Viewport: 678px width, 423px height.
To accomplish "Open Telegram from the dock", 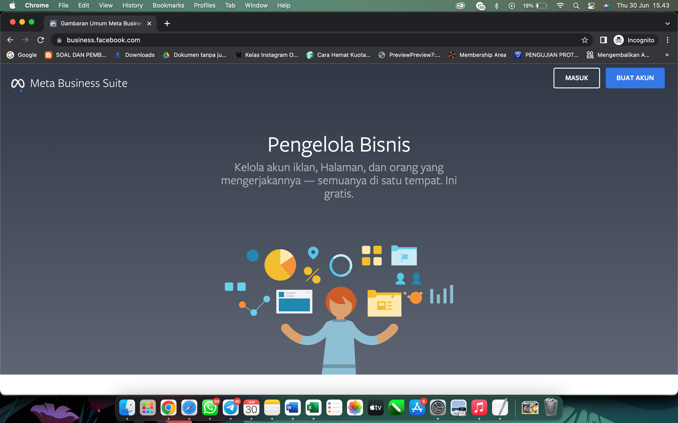I will click(x=231, y=408).
